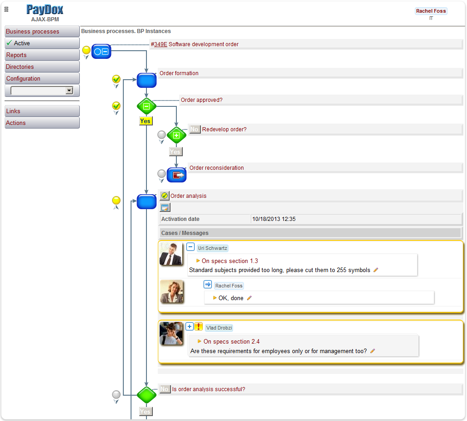The height and width of the screenshot is (421, 467).
Task: Click the 'Redevelop order?' step title
Action: point(224,129)
